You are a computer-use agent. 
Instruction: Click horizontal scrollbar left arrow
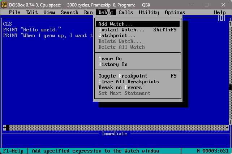click(x=5, y=128)
